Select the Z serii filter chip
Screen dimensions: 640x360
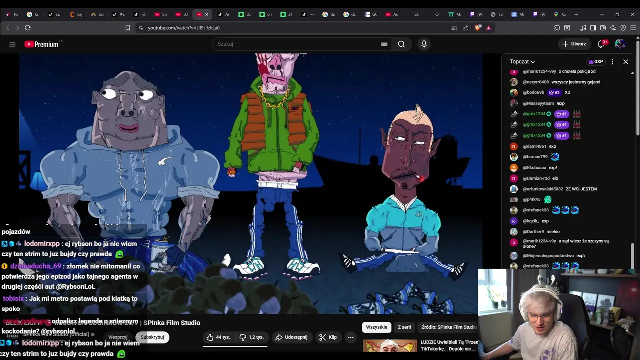tap(404, 327)
